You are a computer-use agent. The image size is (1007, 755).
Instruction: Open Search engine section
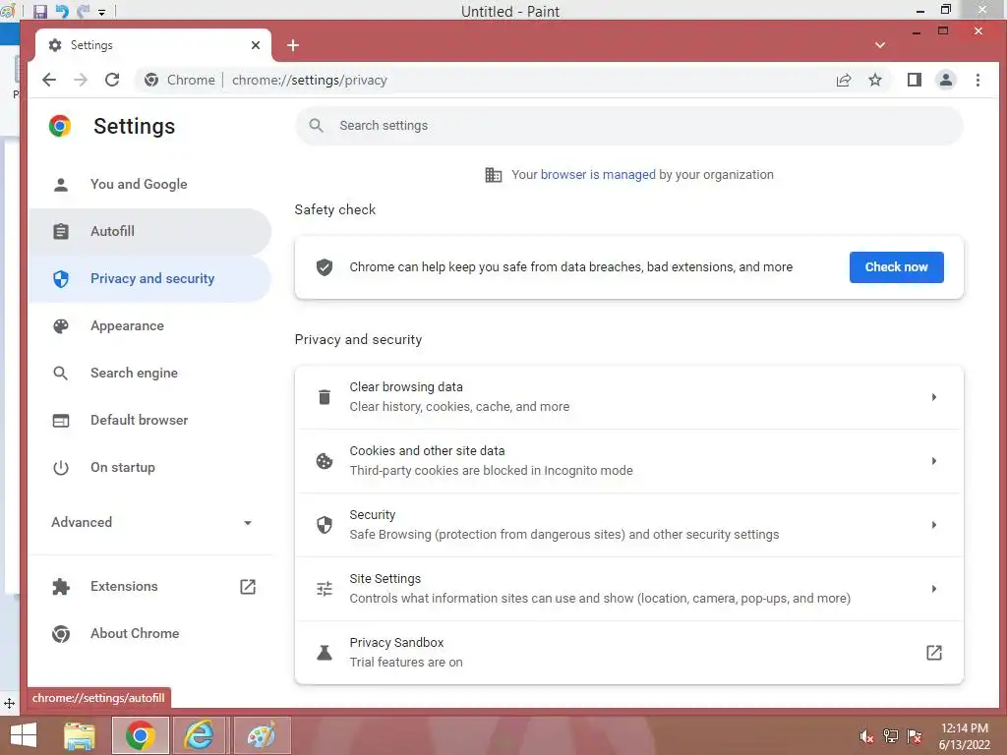click(149, 373)
